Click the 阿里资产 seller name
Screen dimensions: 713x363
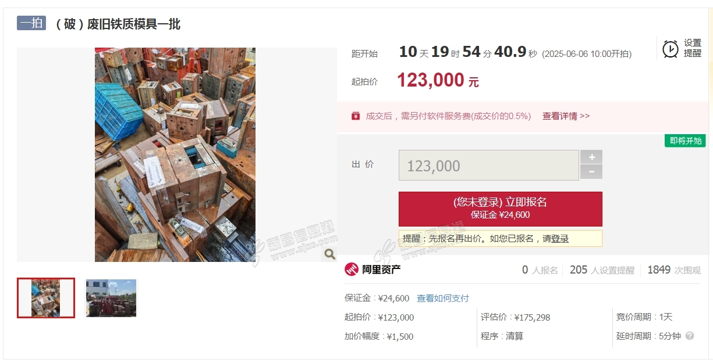(x=381, y=269)
